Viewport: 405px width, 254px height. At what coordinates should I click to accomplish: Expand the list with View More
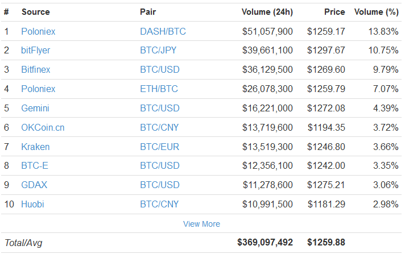click(x=201, y=224)
